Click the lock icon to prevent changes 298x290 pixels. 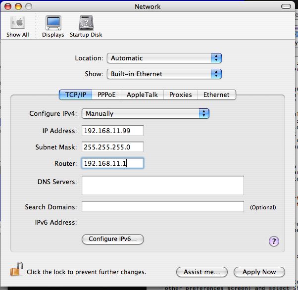(x=16, y=269)
